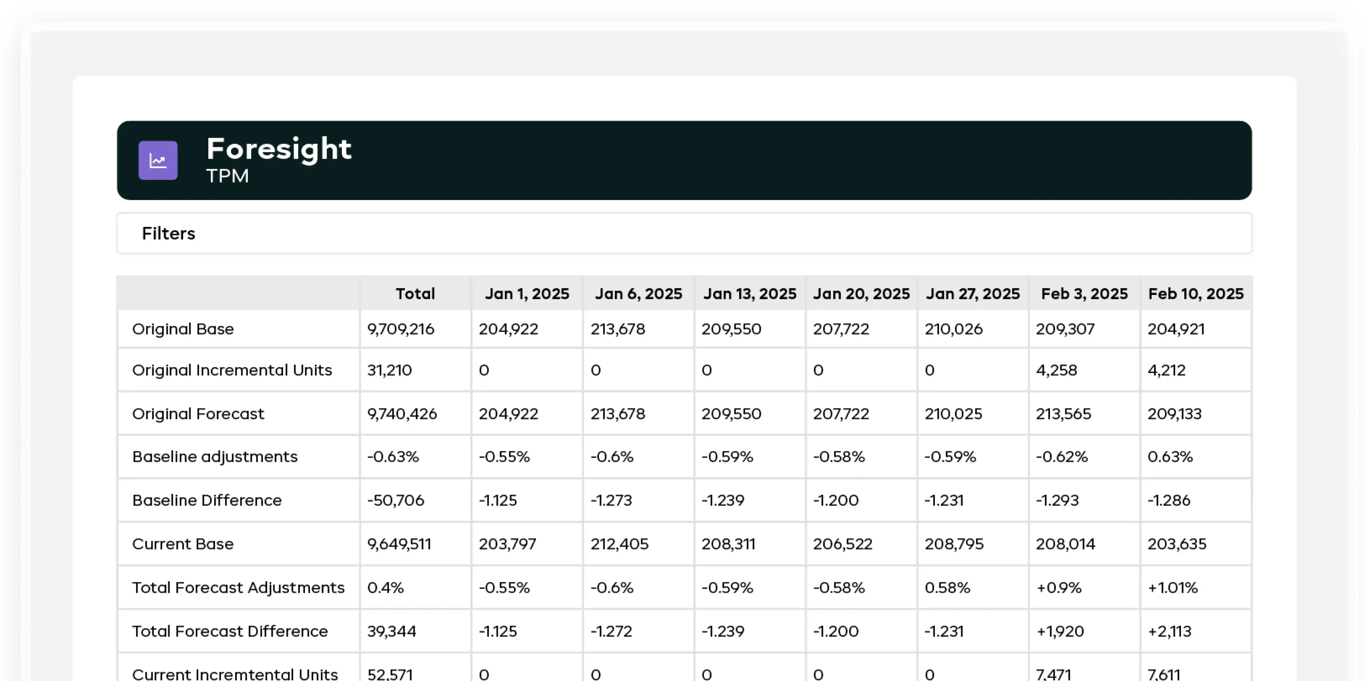Click the TPM subtitle

pos(227,176)
